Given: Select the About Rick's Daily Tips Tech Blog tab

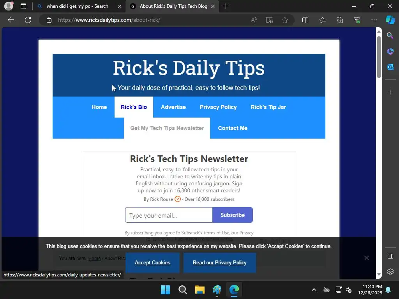Looking at the screenshot, I should tap(173, 6).
